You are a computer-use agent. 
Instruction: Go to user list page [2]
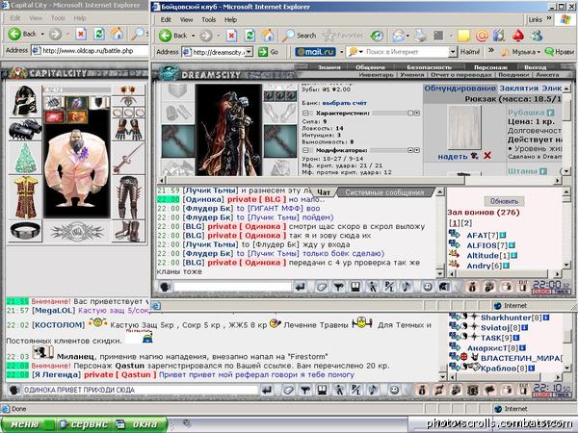pyautogui.click(x=466, y=223)
